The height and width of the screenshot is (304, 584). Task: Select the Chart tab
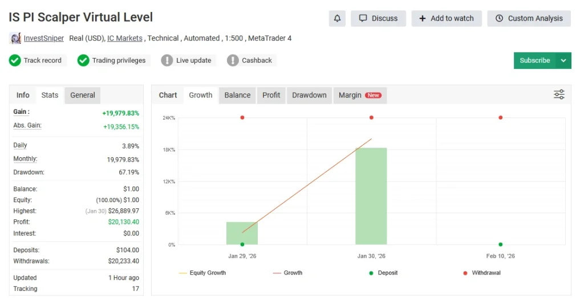(168, 95)
